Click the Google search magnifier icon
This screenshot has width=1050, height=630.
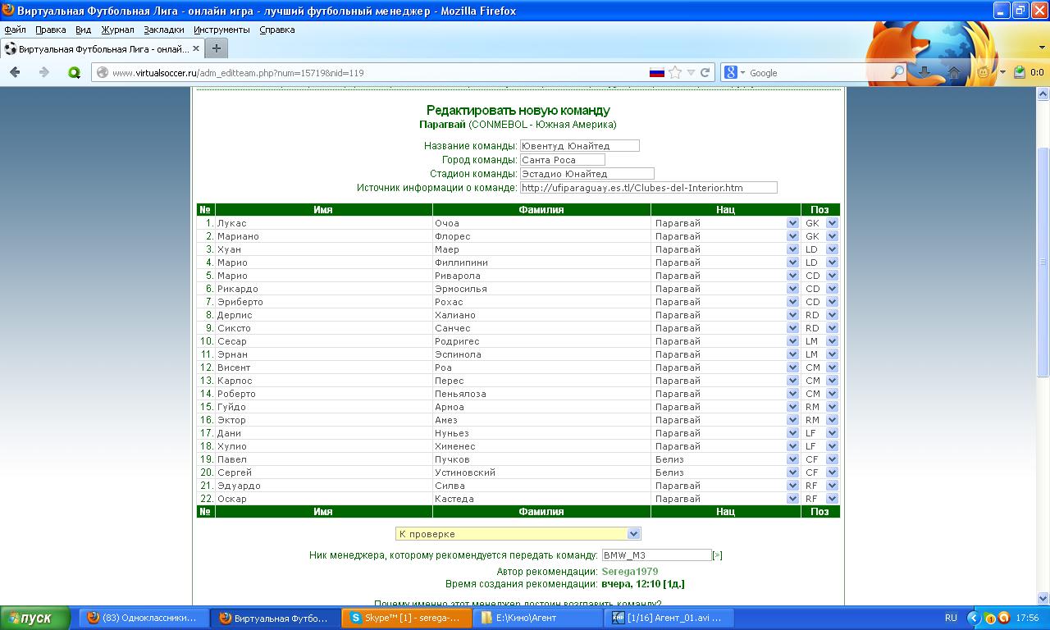897,72
